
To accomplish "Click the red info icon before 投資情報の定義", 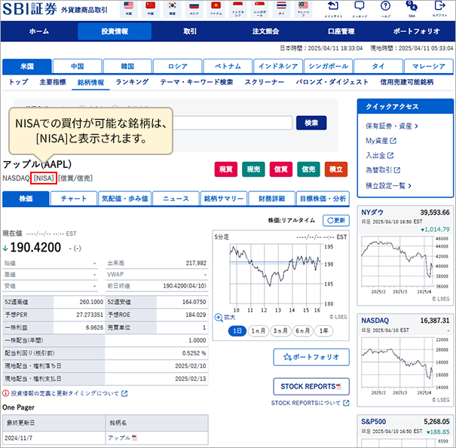I will pyautogui.click(x=5, y=393).
